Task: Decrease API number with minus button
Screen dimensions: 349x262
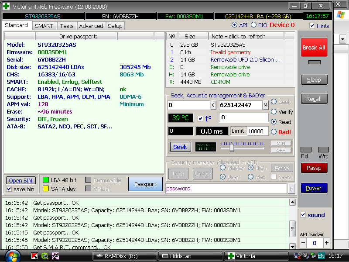Action: coord(303,243)
